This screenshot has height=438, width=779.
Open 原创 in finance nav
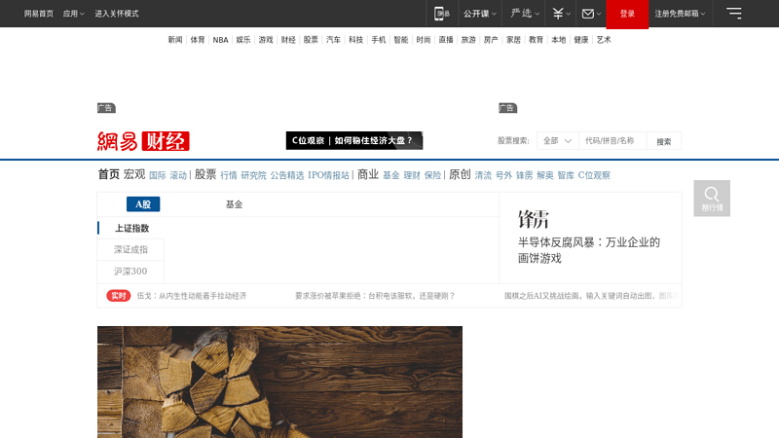coord(460,174)
